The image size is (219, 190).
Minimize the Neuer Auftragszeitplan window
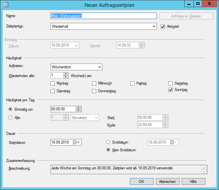[x=189, y=4]
